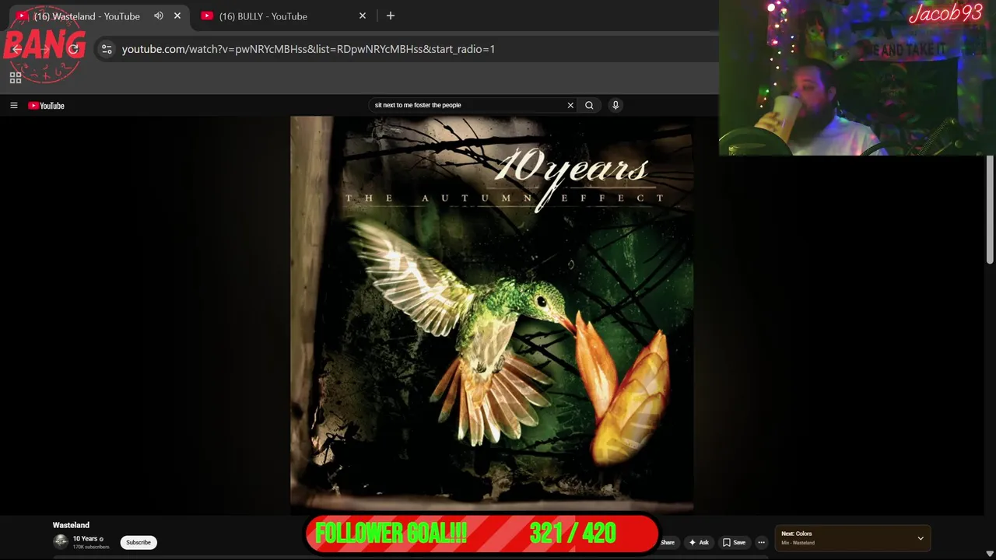Viewport: 996px width, 560px height.
Task: Share the Wasteland video
Action: click(668, 542)
